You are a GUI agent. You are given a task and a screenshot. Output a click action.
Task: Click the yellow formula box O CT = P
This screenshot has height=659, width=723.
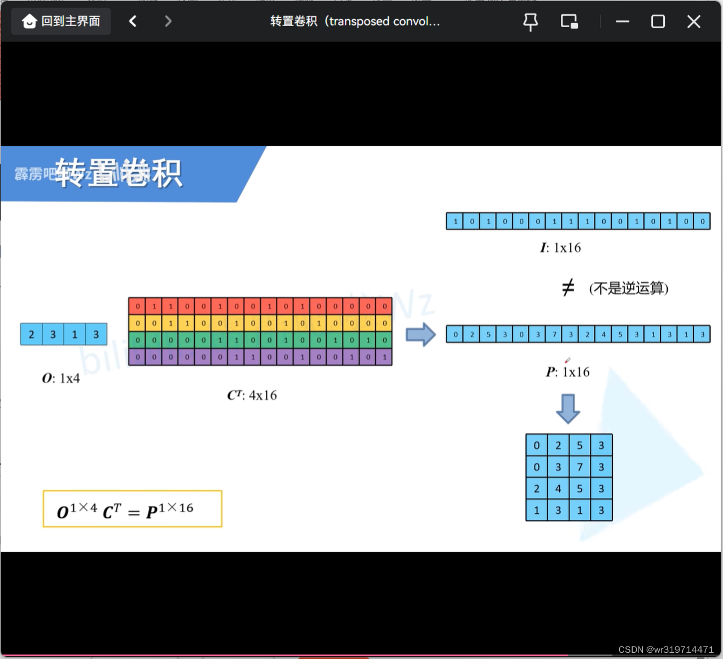[x=132, y=509]
